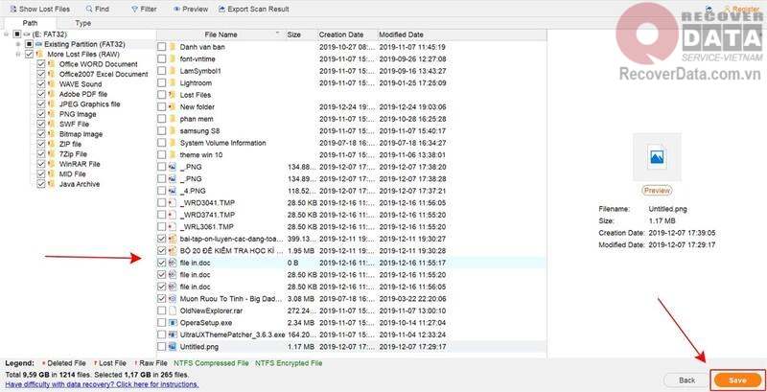Click the Preview button under thumbnail
Image resolution: width=767 pixels, height=392 pixels.
(x=657, y=191)
